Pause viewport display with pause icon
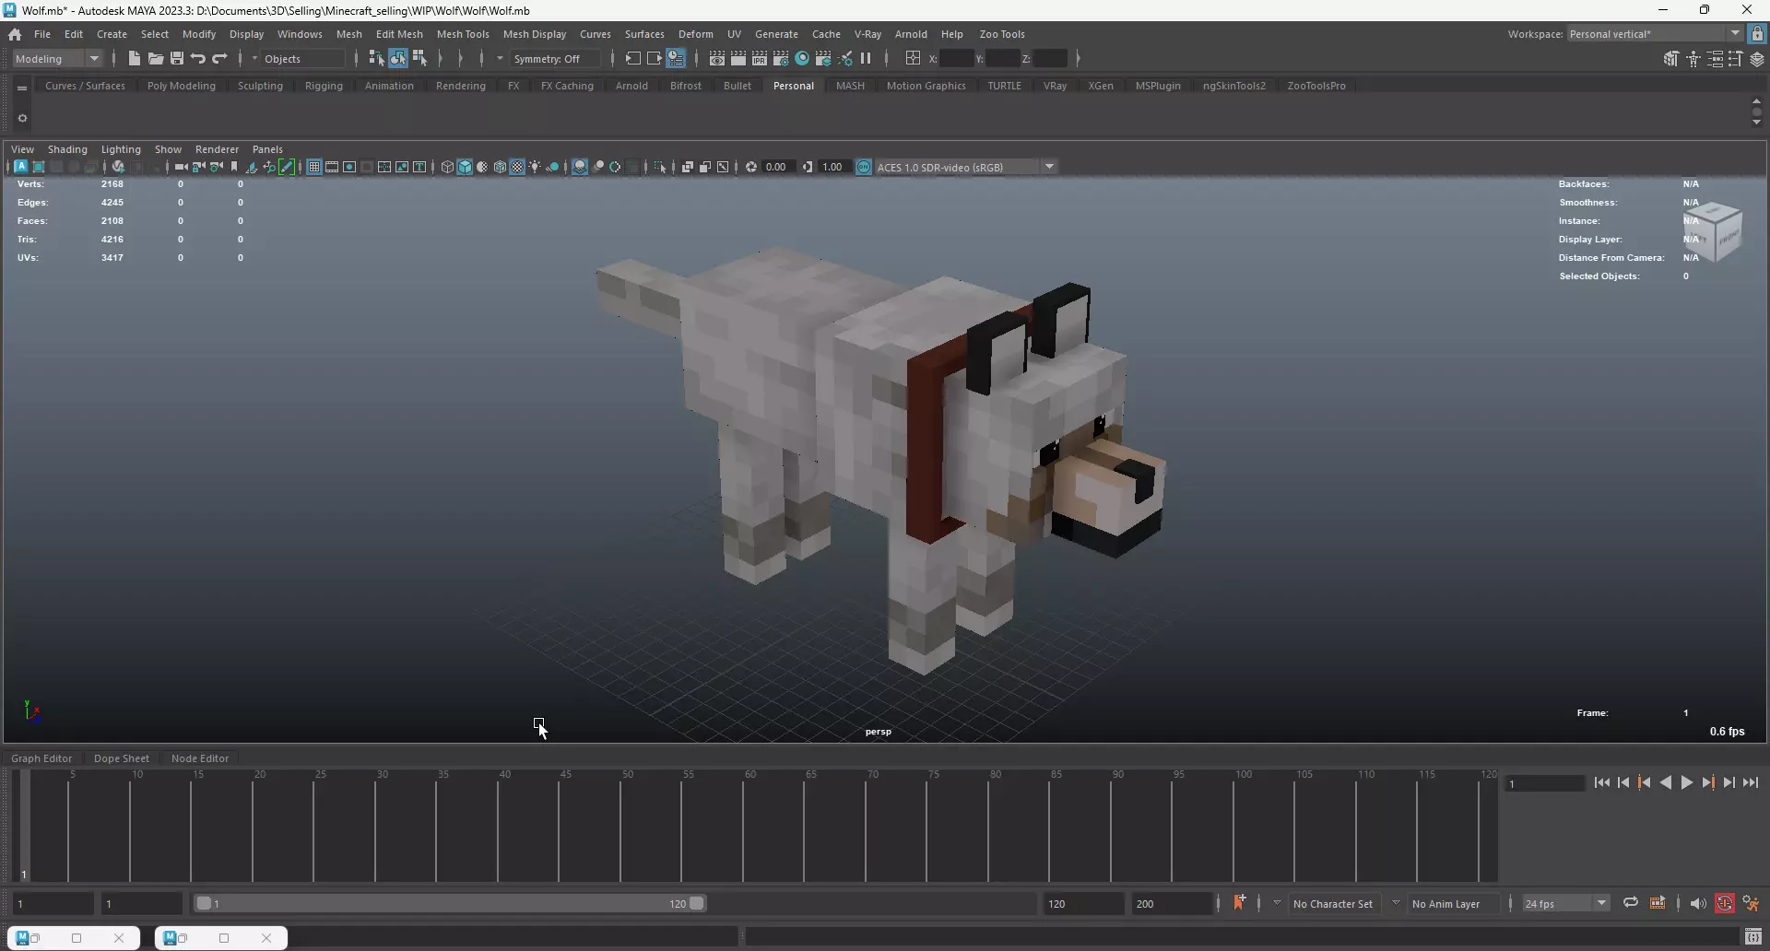The height and width of the screenshot is (951, 1770). [x=866, y=58]
